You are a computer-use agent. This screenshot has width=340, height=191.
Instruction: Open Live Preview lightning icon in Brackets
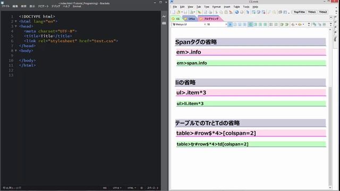tap(164, 16)
